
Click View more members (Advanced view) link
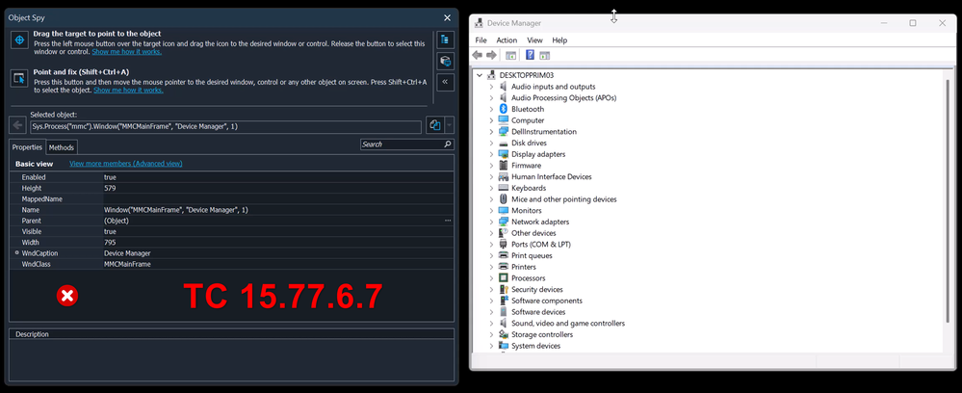click(x=125, y=164)
